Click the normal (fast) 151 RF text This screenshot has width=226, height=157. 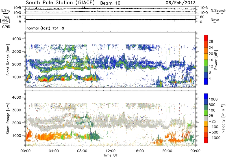[x=46, y=28]
